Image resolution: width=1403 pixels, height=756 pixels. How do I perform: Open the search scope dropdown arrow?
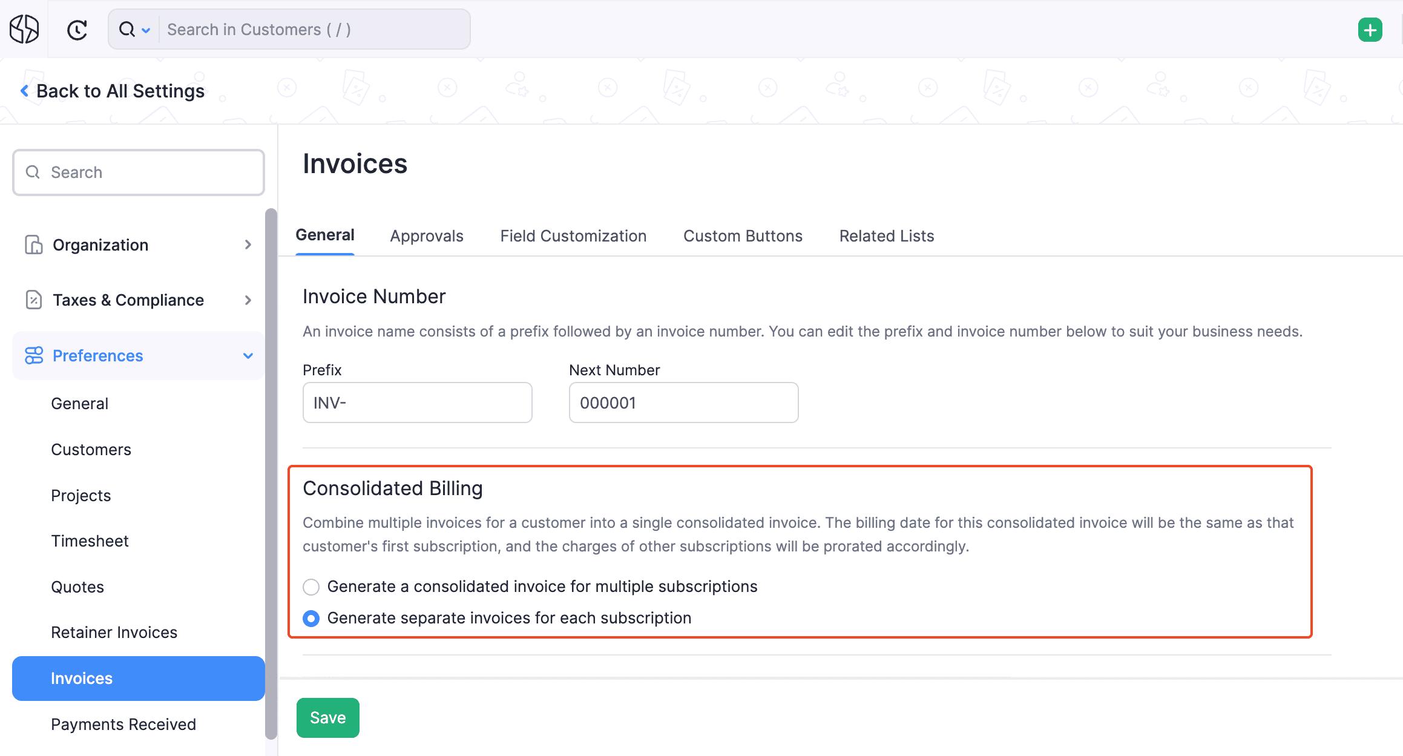pyautogui.click(x=146, y=30)
